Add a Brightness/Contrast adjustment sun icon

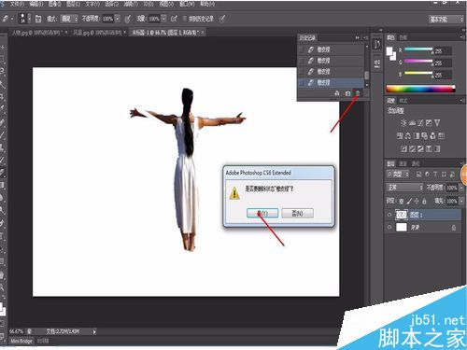point(403,123)
